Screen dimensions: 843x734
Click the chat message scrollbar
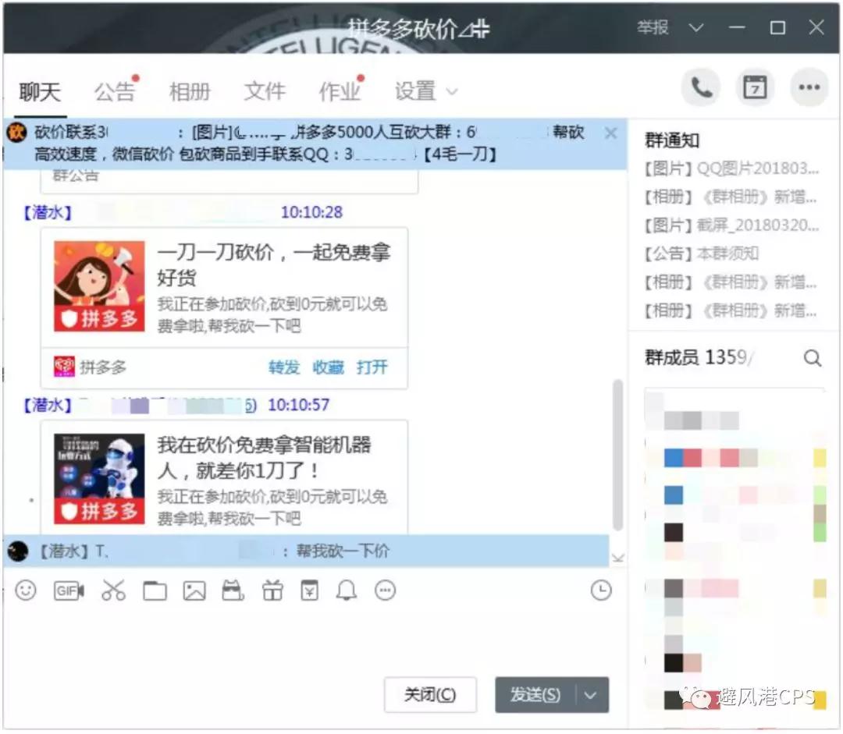pyautogui.click(x=618, y=456)
